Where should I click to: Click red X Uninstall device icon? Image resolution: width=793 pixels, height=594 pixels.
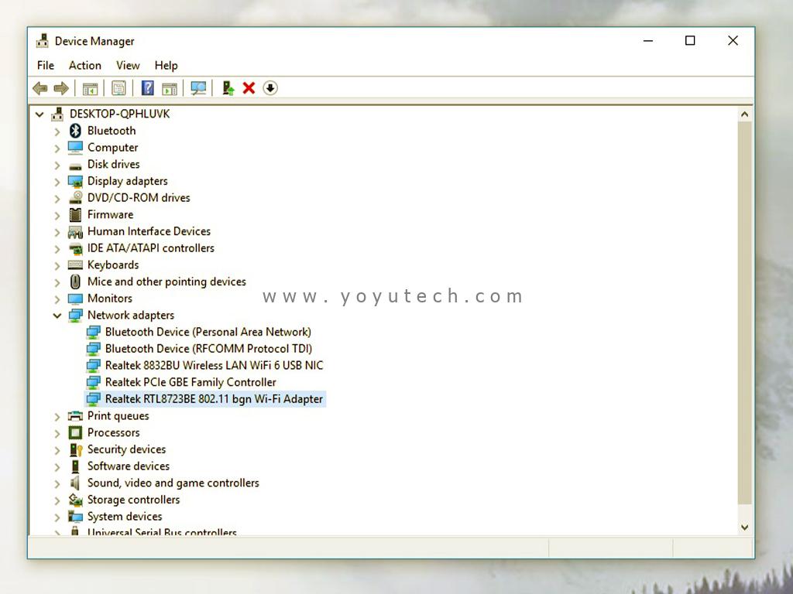249,88
